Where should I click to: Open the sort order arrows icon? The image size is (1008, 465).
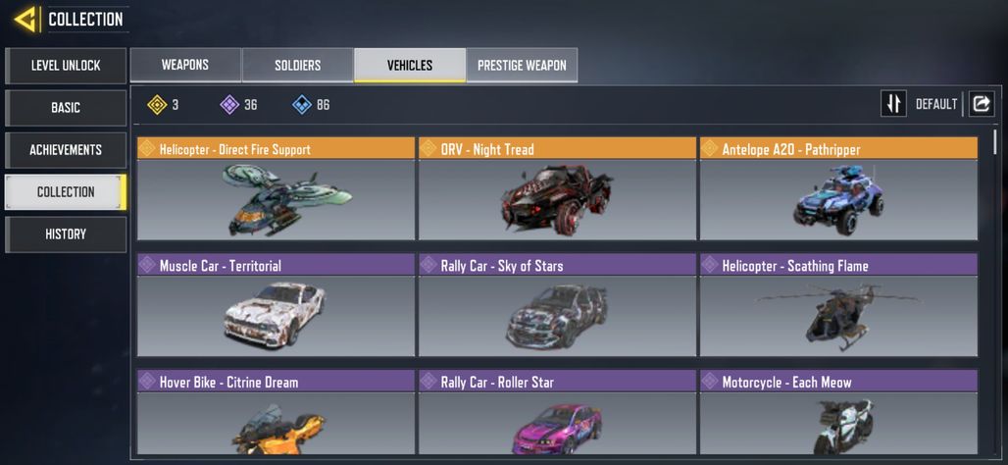tap(893, 104)
